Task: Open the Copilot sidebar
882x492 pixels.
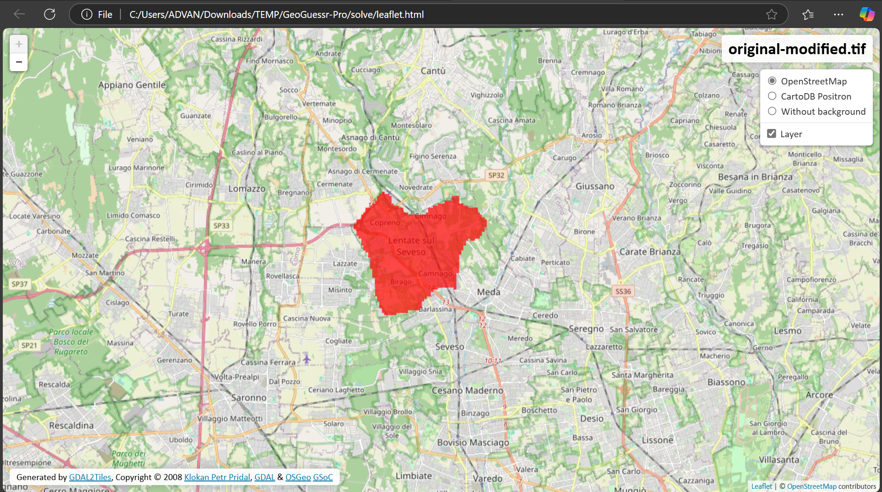Action: tap(867, 14)
